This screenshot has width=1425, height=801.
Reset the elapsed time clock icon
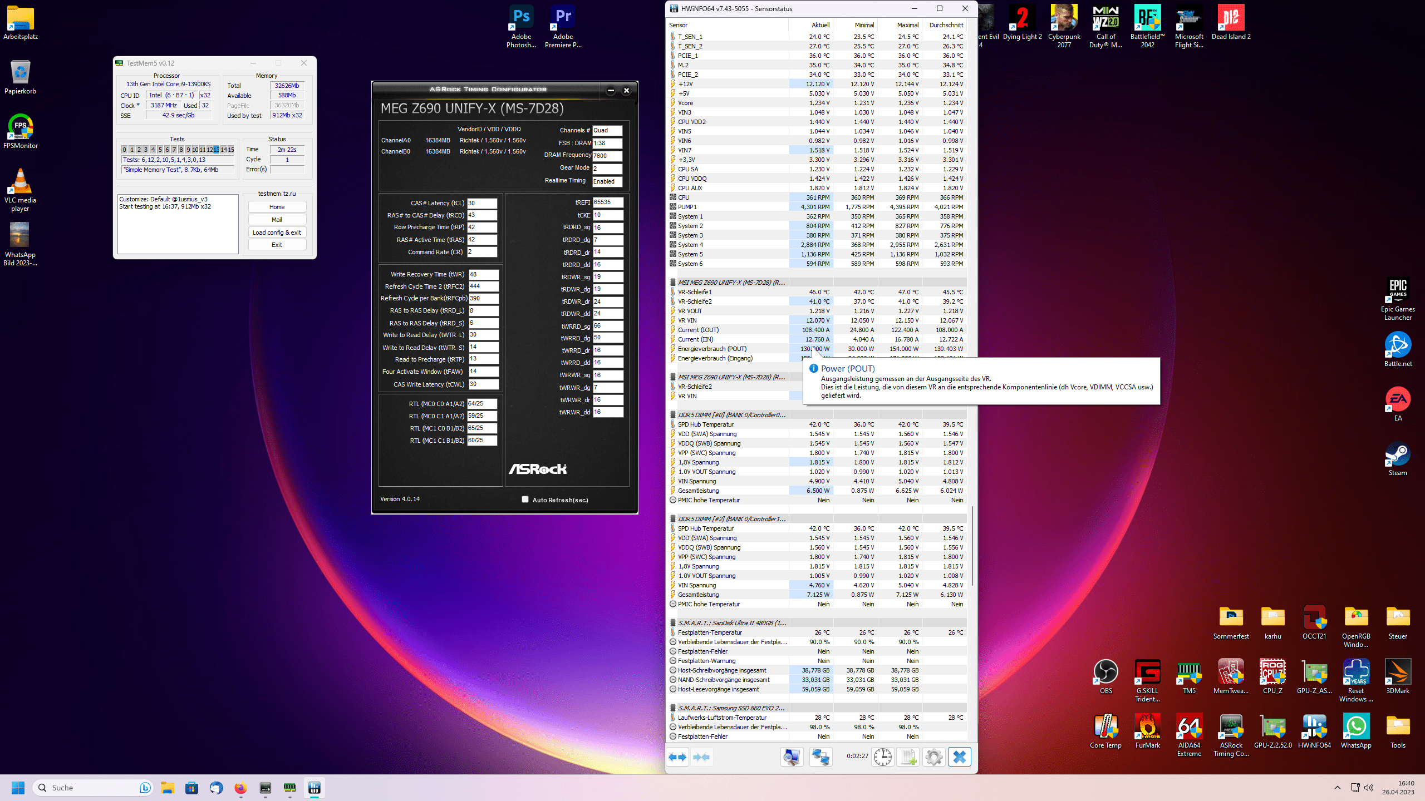[x=882, y=757]
